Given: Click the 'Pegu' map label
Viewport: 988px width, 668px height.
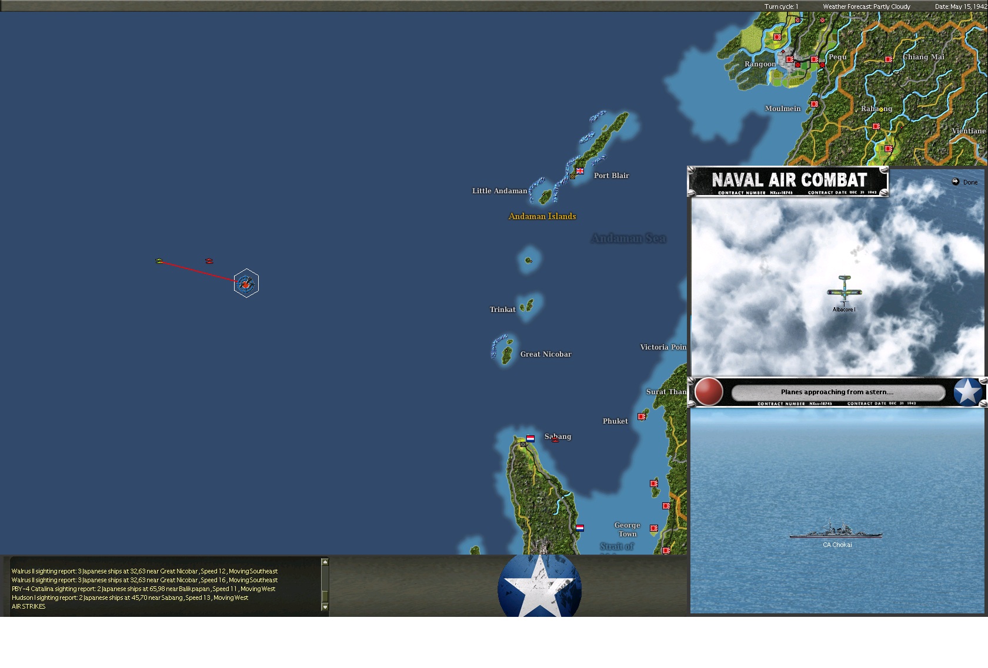Looking at the screenshot, I should [x=837, y=56].
